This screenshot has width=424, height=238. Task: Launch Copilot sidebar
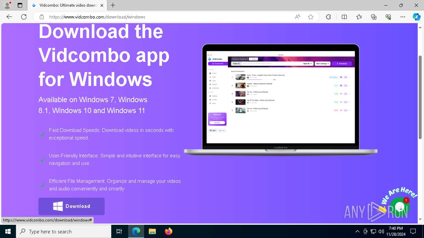(416, 17)
